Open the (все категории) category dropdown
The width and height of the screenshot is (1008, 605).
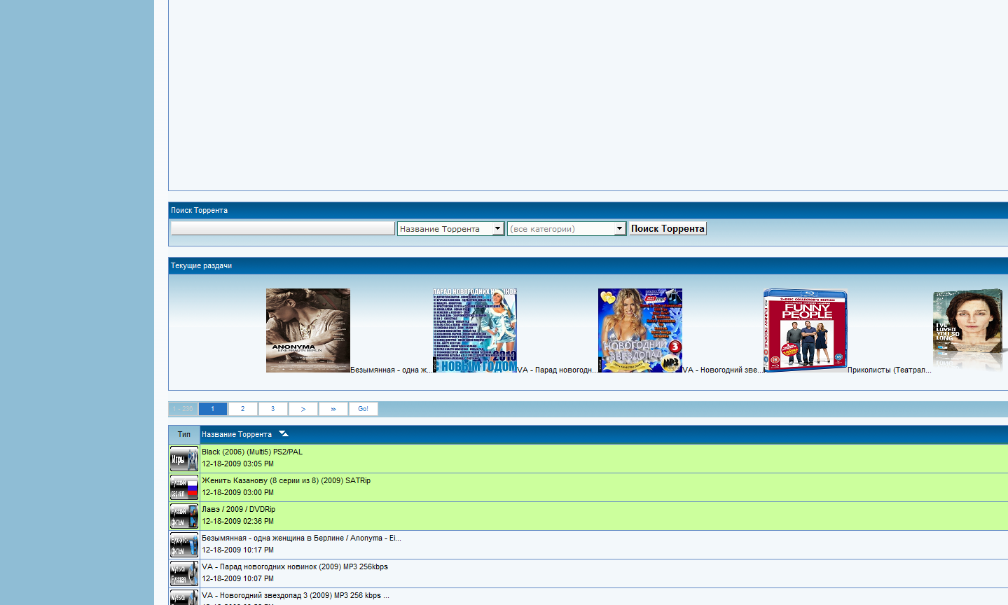coord(566,229)
